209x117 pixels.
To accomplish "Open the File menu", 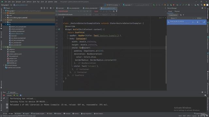I will [x=6, y=2].
